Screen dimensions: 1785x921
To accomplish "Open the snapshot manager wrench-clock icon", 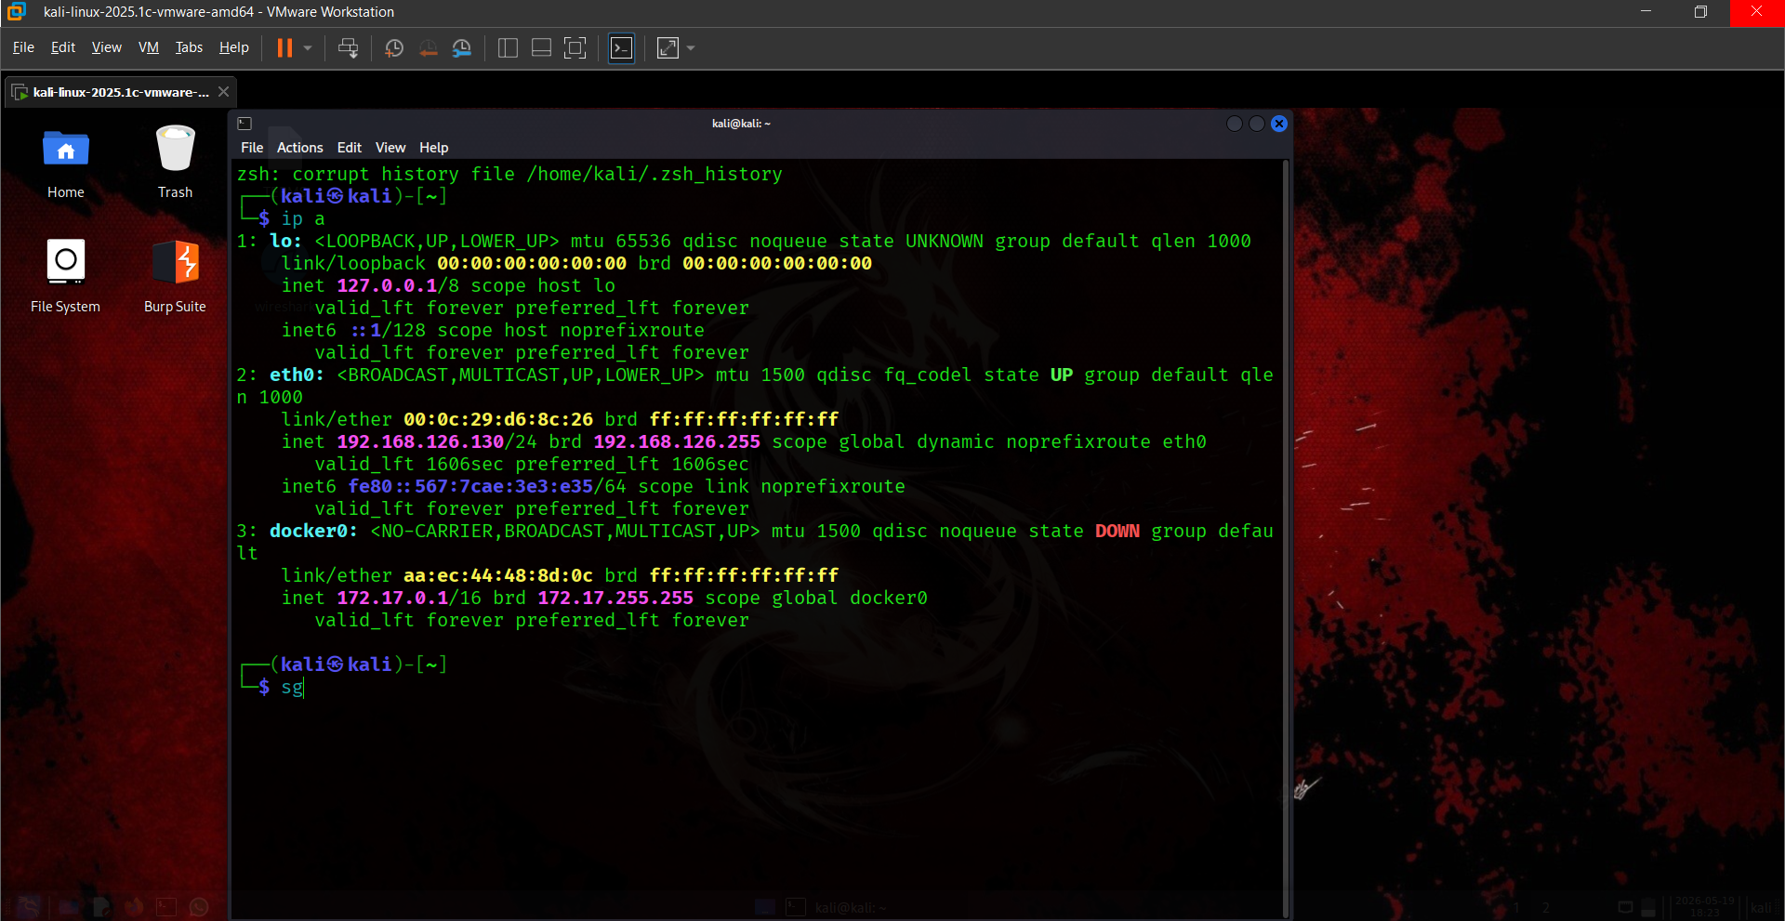I will click(462, 47).
